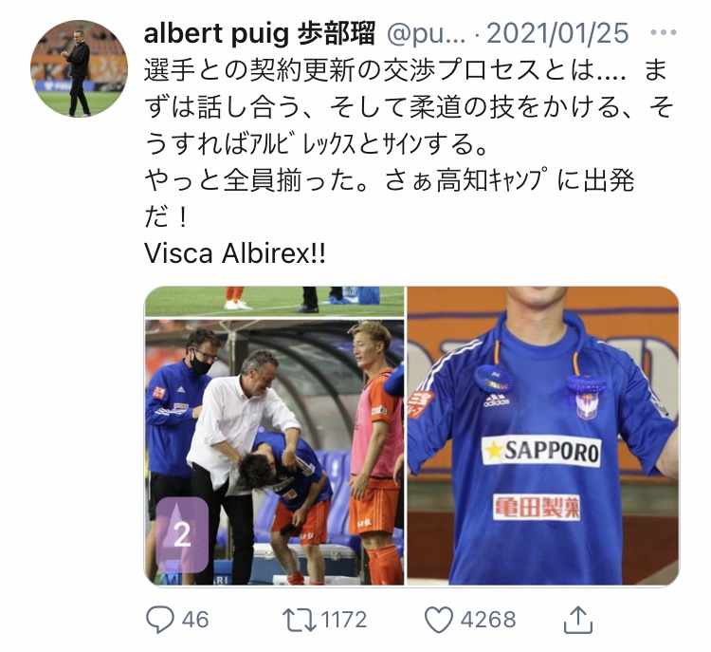The height and width of the screenshot is (652, 711).
Task: Like the tweet with heart icon
Action: click(439, 620)
